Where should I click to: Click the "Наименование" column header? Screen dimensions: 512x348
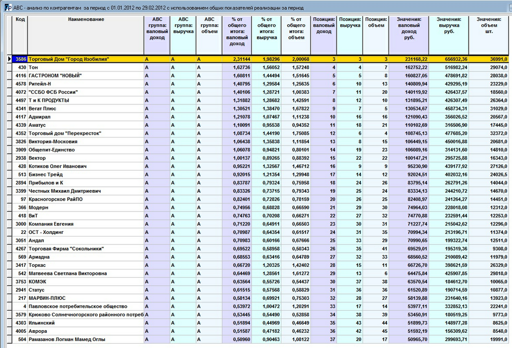coord(86,35)
